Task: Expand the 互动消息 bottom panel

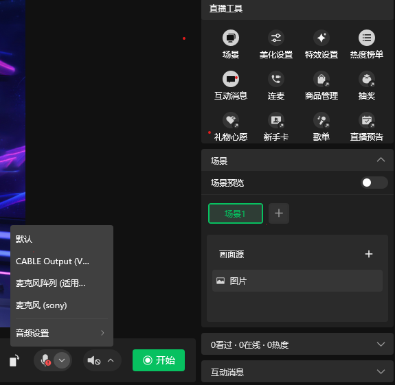Action: tap(381, 371)
